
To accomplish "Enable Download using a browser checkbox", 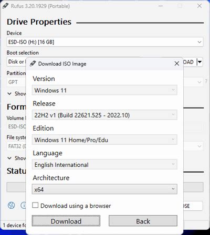I will pyautogui.click(x=35, y=205).
